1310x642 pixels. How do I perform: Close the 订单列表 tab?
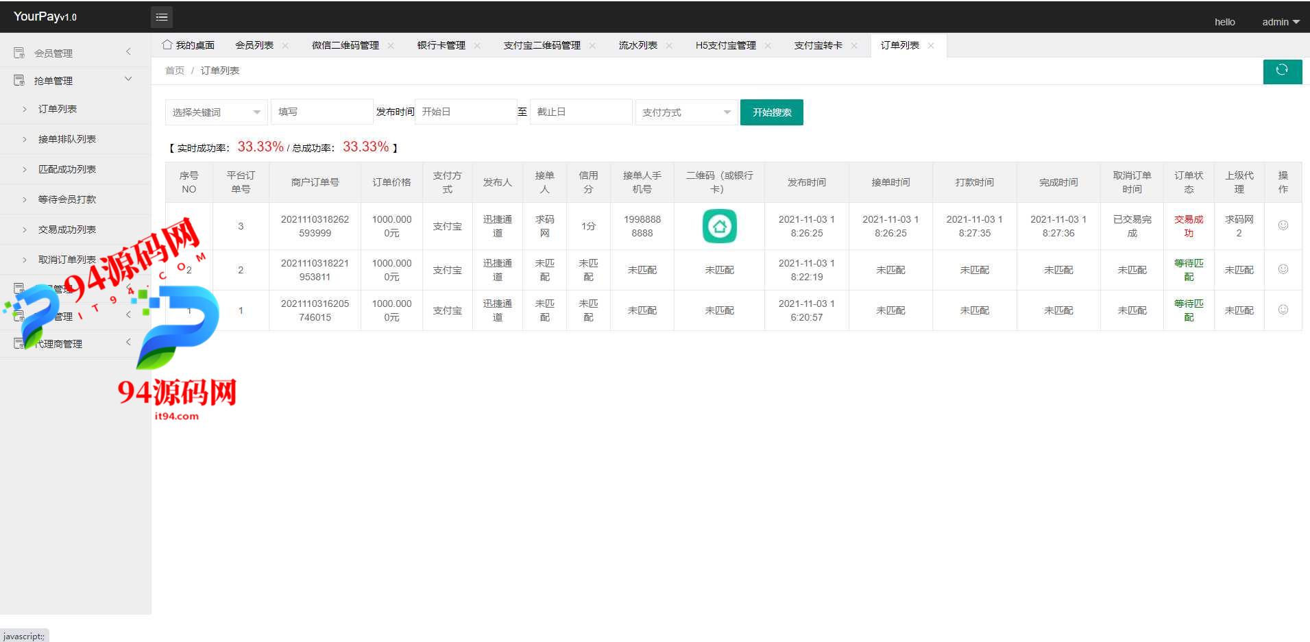coord(931,45)
